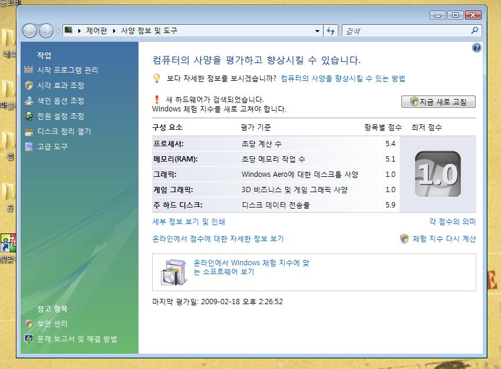Screen dimensions: 501x369
Task: Open 컴퓨터의 사양을 향상시킬 수 있는 방법 link
Action: (343, 78)
